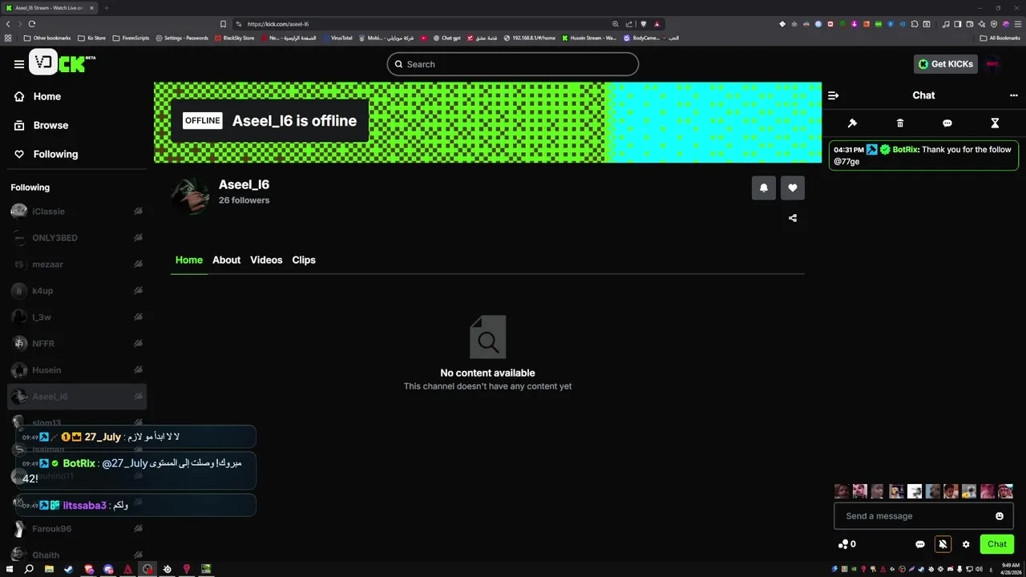This screenshot has width=1026, height=577.
Task: Open k4up followed channel
Action: [77, 291]
